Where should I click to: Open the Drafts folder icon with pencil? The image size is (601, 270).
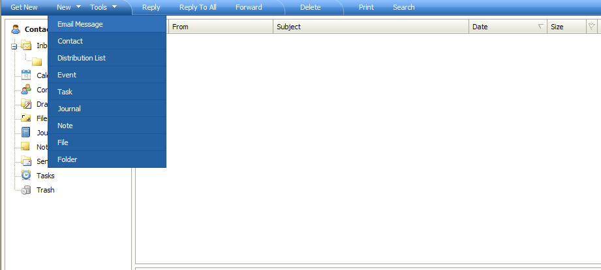pos(26,104)
